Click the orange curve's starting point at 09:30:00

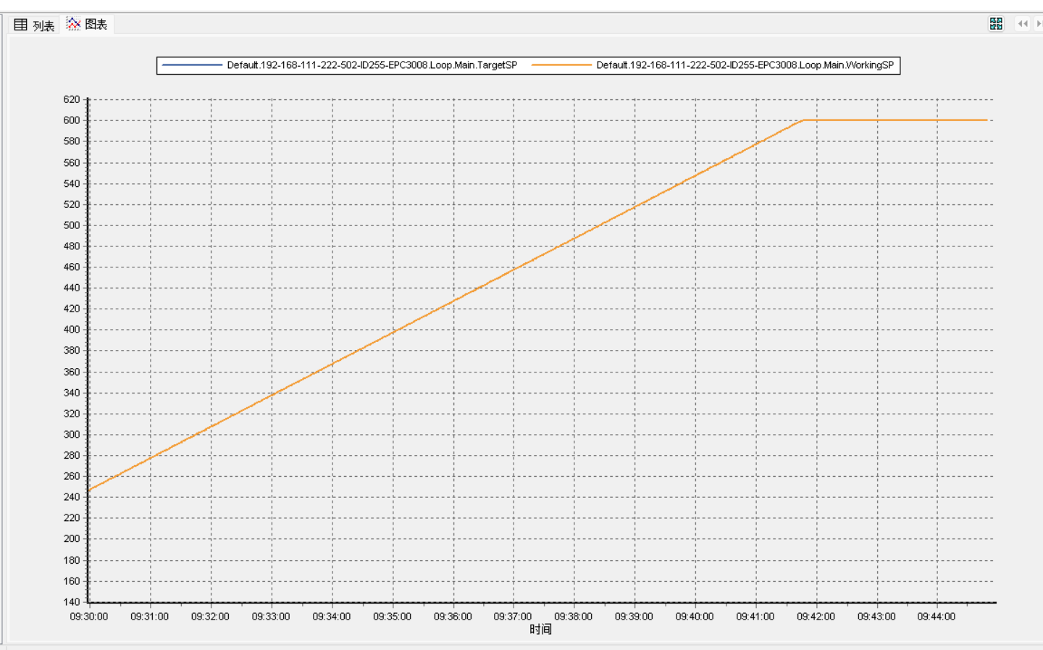[x=89, y=490]
